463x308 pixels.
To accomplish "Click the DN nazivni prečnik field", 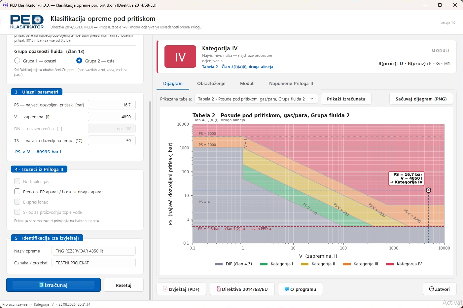I will [x=112, y=129].
